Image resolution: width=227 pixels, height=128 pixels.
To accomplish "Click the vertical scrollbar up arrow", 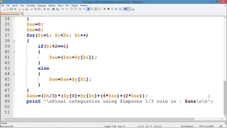I will pyautogui.click(x=225, y=18).
